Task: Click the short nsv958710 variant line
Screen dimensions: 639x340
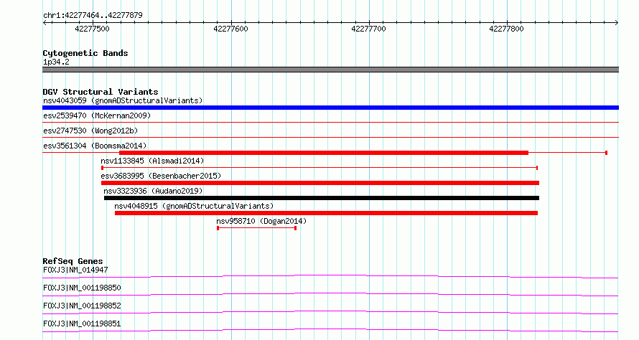Action: pos(257,228)
